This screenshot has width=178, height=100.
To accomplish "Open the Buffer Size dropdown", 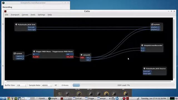I will pyautogui.click(x=21, y=85).
